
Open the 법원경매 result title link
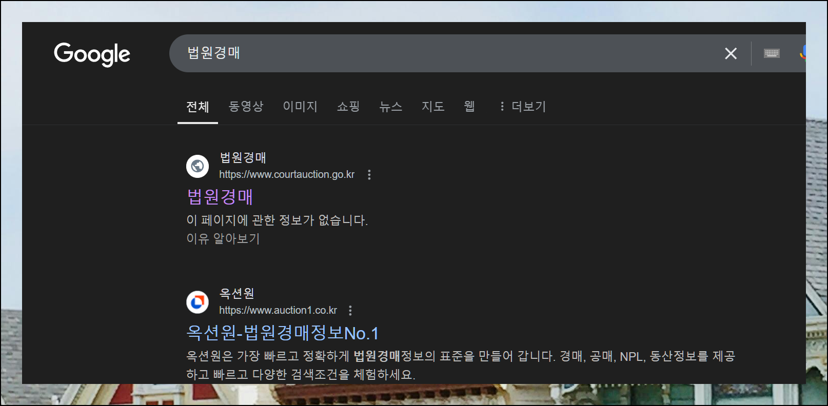coord(220,196)
